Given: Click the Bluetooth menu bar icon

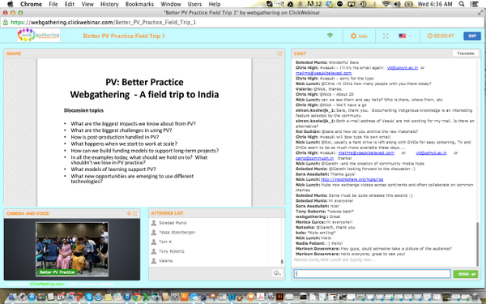Looking at the screenshot, I should coord(375,4).
